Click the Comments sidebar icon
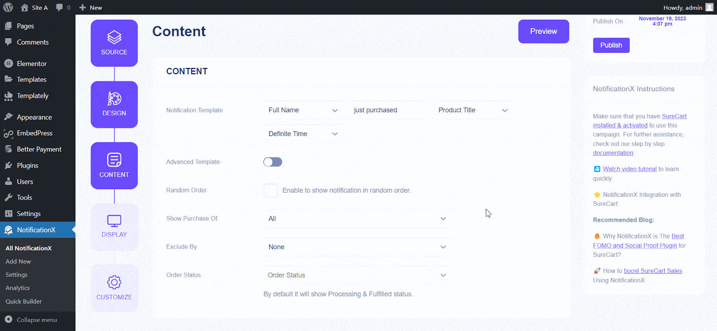Screen dimensions: 717x331 coord(9,42)
